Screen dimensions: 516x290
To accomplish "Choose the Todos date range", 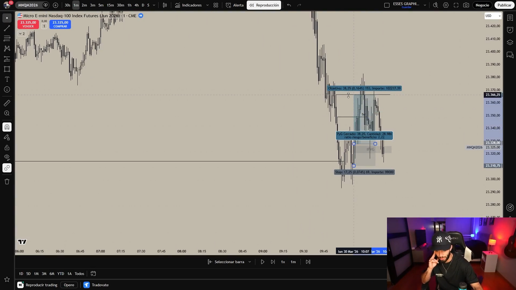I will pyautogui.click(x=79, y=274).
